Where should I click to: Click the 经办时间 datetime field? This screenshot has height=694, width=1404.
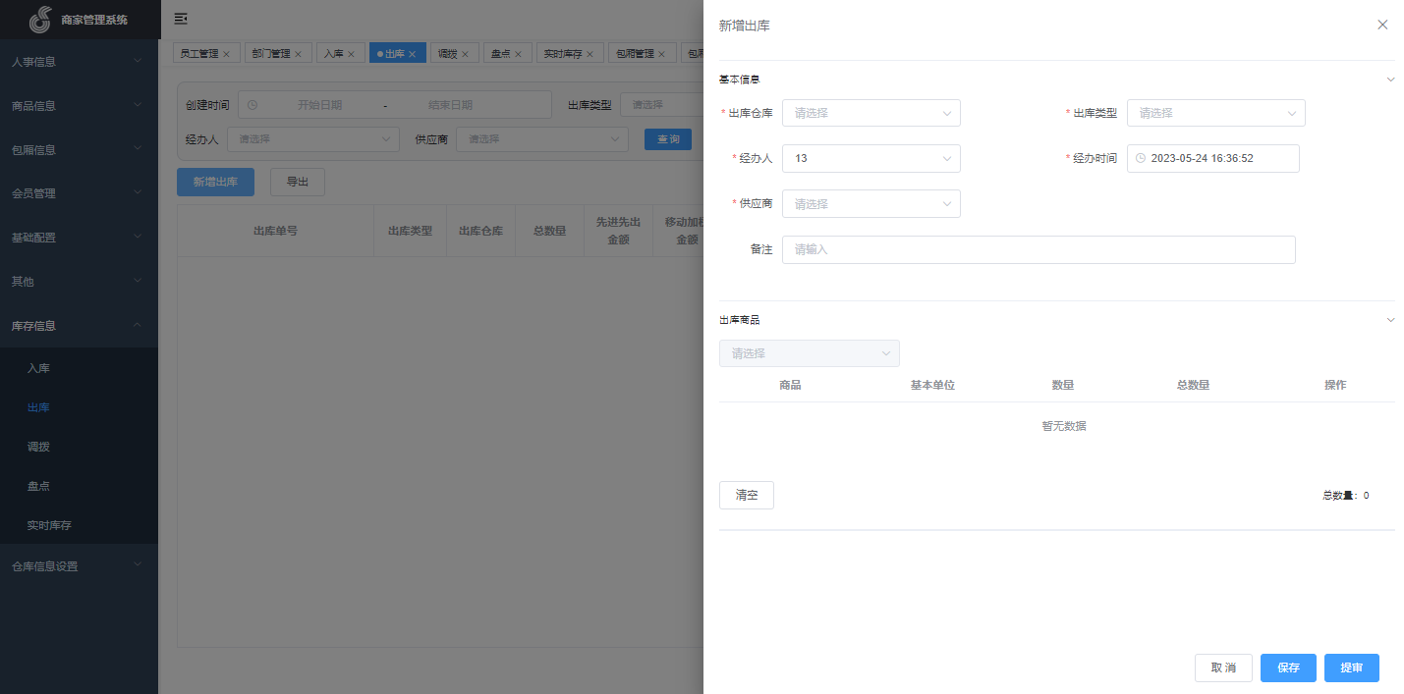tap(1213, 158)
